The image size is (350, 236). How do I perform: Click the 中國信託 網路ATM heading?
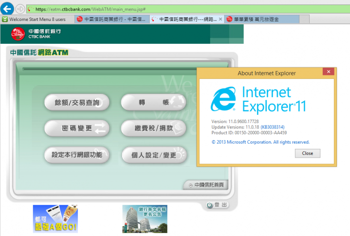tap(39, 53)
